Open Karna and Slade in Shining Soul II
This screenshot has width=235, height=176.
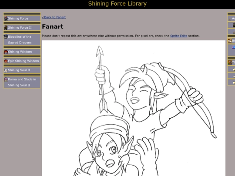(22, 82)
